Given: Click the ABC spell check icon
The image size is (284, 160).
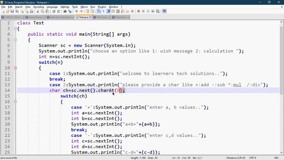Looking at the screenshot, I should point(164,11).
